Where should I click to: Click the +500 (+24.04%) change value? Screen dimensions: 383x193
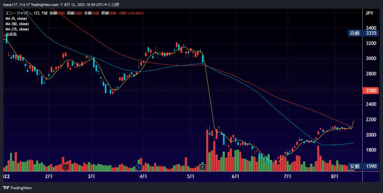131,13
